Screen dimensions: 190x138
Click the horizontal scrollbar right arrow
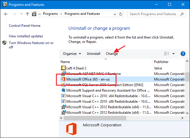[182, 118]
